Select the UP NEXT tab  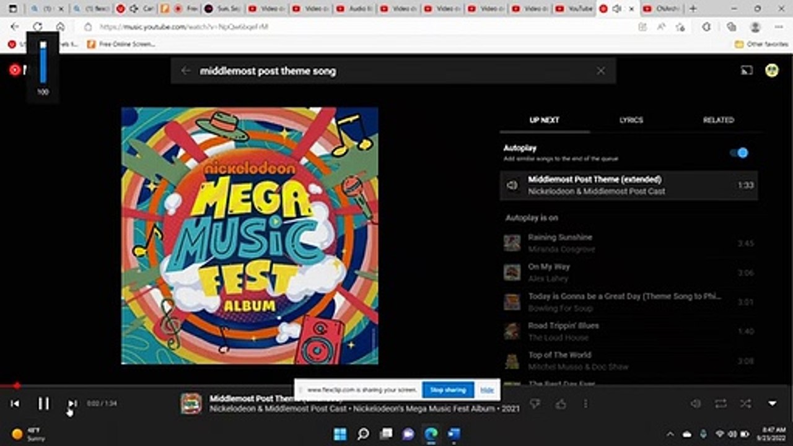[x=545, y=120]
